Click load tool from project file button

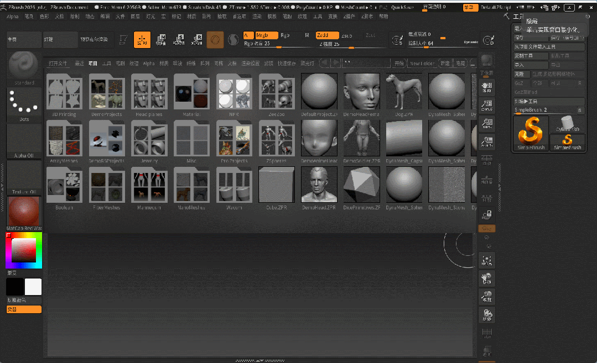tap(549, 47)
